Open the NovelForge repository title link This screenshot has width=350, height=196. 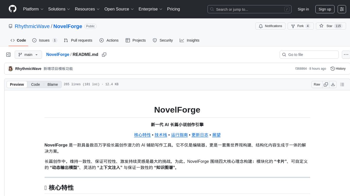click(68, 26)
